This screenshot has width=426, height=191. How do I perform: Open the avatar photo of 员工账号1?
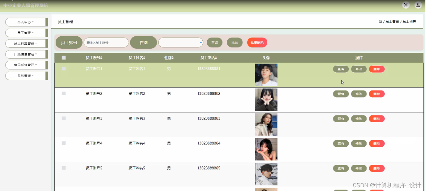pyautogui.click(x=266, y=75)
